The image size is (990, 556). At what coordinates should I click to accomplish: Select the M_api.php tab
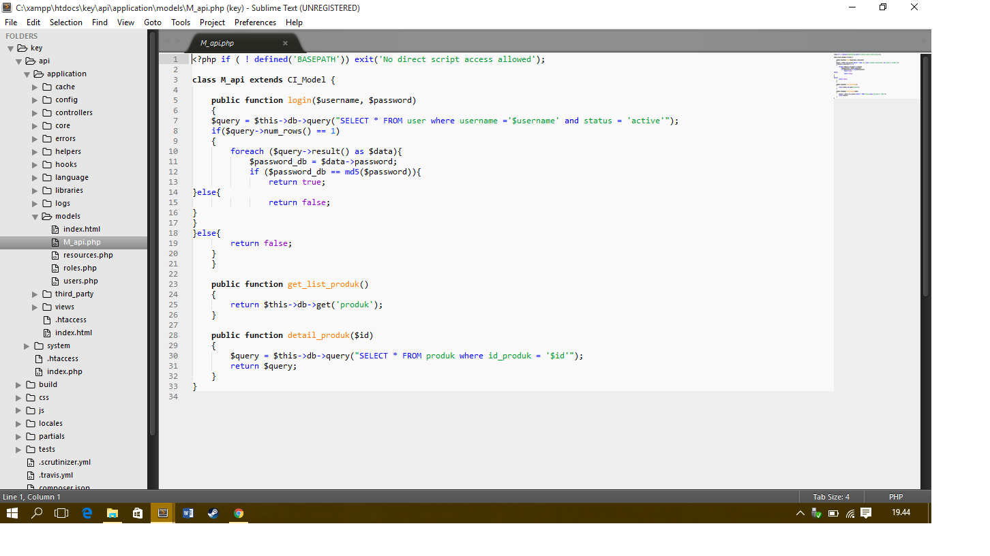pyautogui.click(x=218, y=42)
